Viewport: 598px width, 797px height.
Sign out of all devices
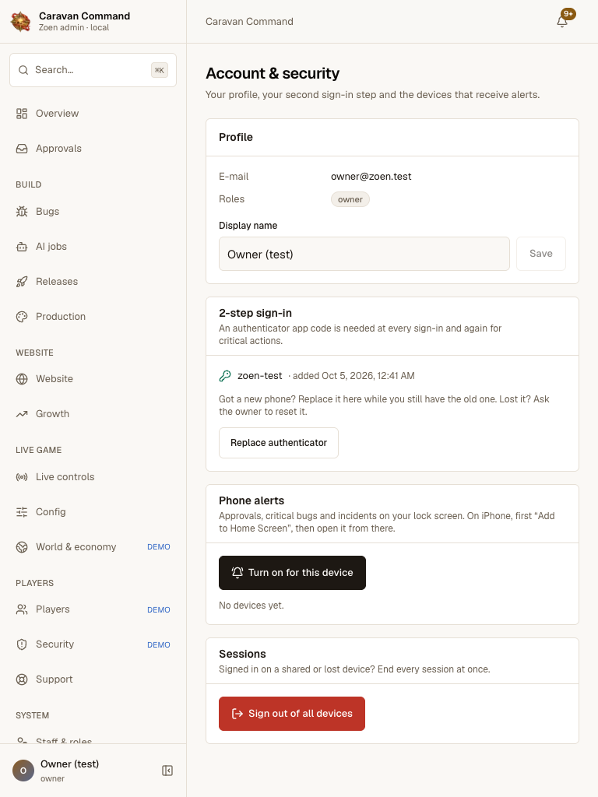[292, 714]
